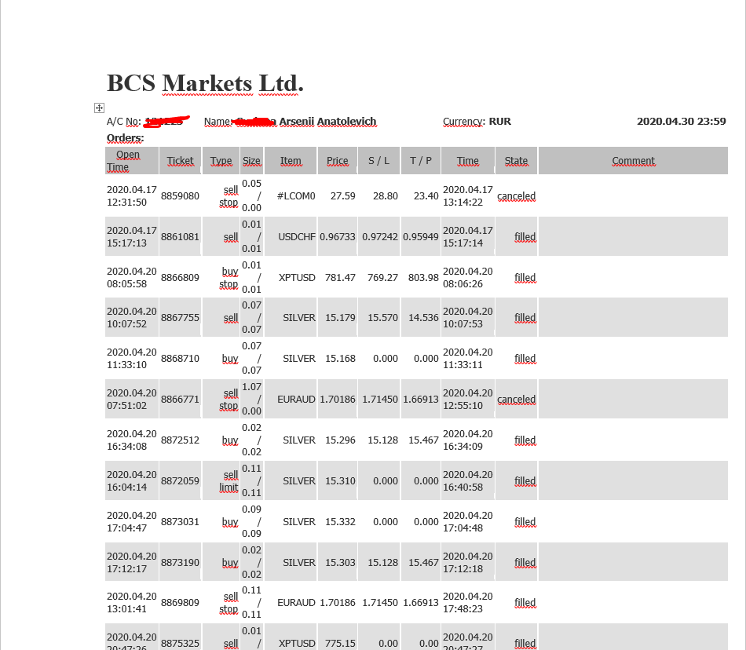Click the S / L column header
Image resolution: width=746 pixels, height=650 pixels.
click(378, 161)
